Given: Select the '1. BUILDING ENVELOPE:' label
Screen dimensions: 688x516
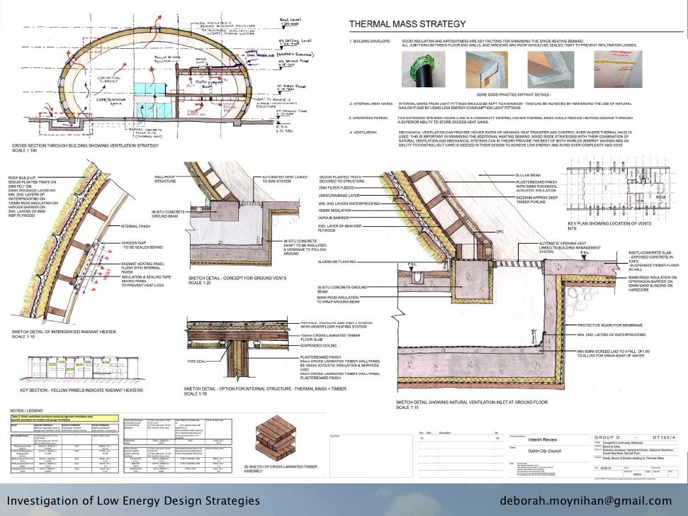Looking at the screenshot, I should [x=370, y=41].
